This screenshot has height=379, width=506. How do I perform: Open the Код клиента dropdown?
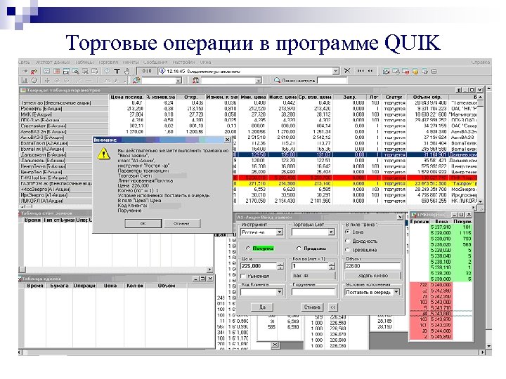280,292
